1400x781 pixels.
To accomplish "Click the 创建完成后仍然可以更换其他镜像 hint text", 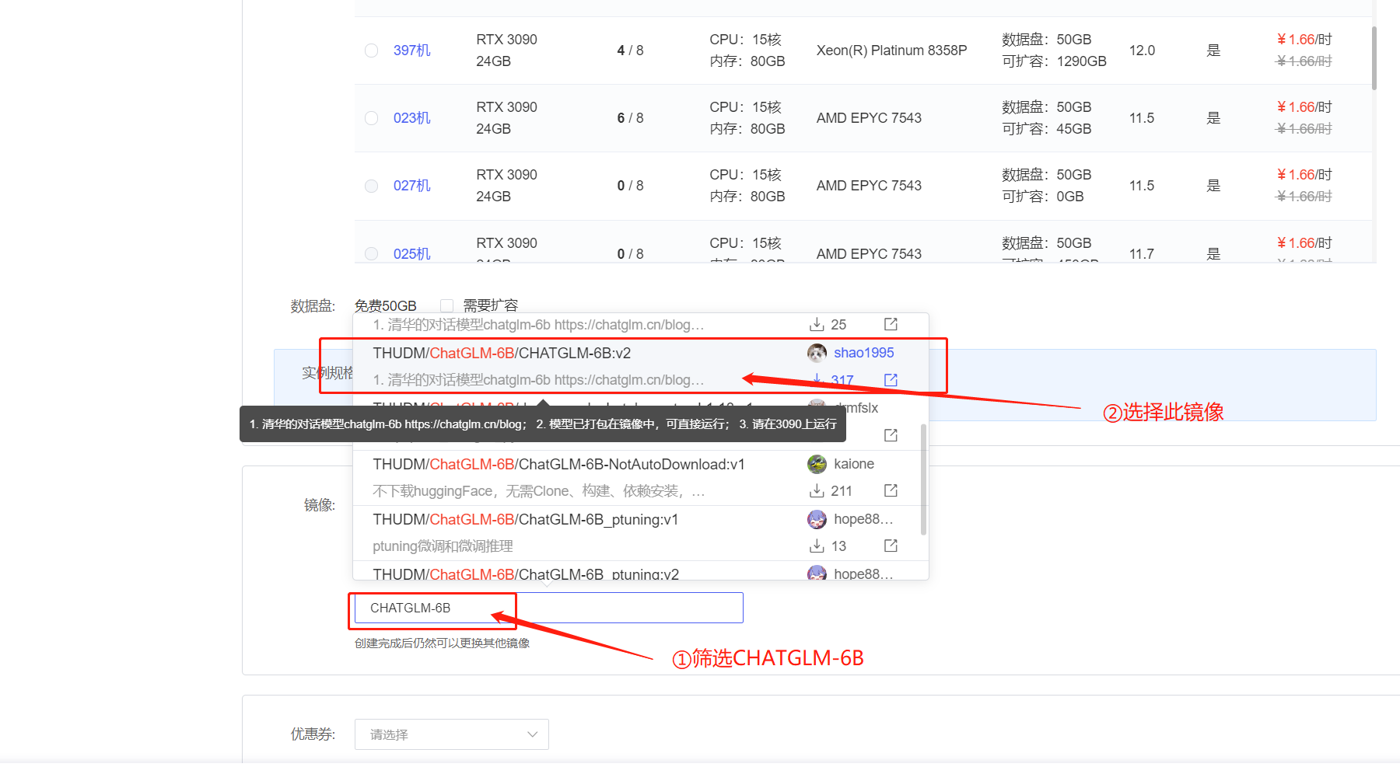I will [x=442, y=643].
